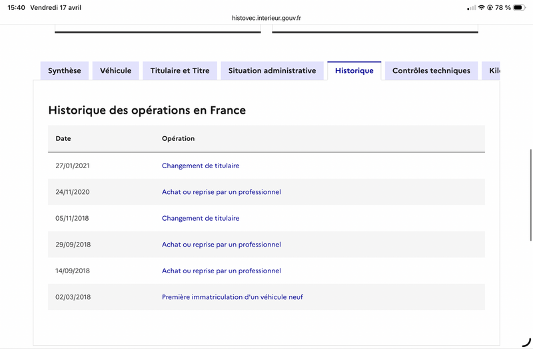Click Changement de titulaire dated 27/01/2021
Image resolution: width=533 pixels, height=349 pixels.
point(201,166)
